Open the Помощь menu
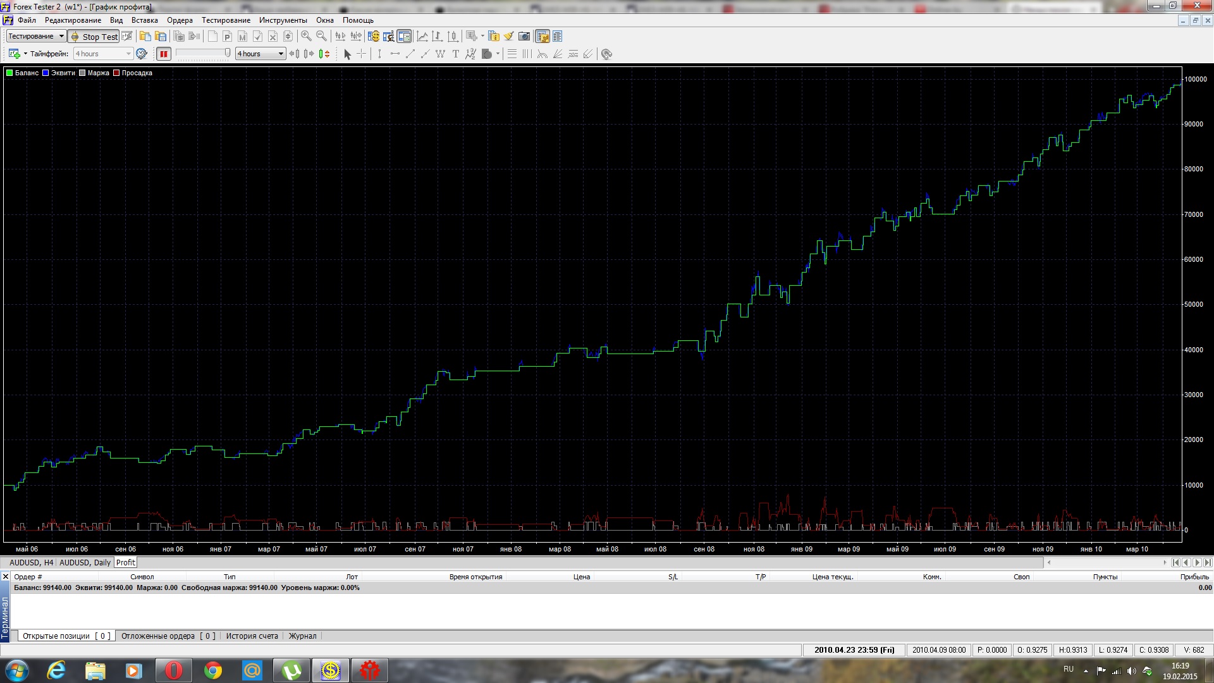This screenshot has width=1214, height=683. coord(358,20)
